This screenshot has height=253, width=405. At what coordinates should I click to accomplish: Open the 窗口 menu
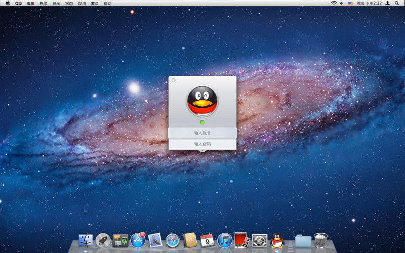click(95, 3)
